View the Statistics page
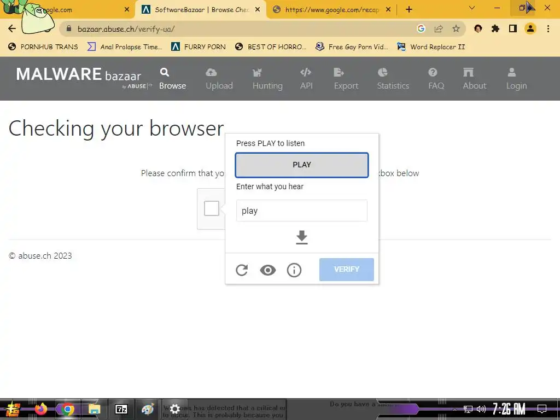The image size is (560, 420). click(393, 79)
